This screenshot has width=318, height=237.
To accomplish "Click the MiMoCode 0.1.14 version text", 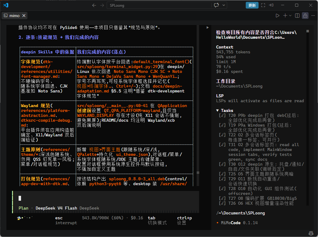I will (x=239, y=223).
